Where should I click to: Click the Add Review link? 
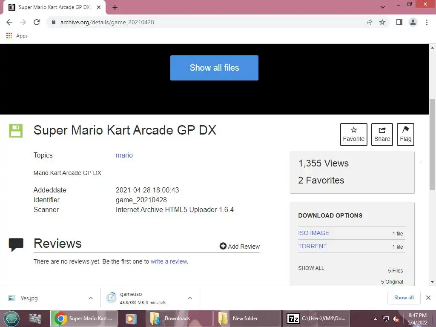240,247
